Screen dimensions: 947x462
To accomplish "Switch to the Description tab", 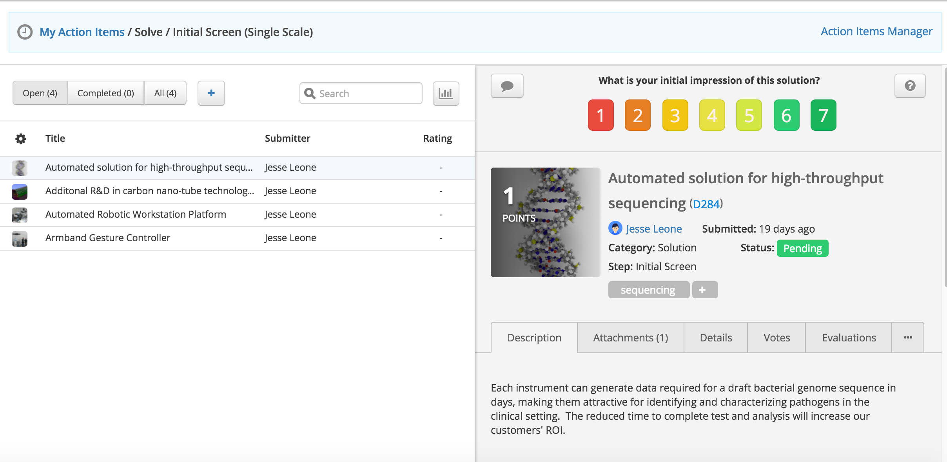I will tap(534, 337).
